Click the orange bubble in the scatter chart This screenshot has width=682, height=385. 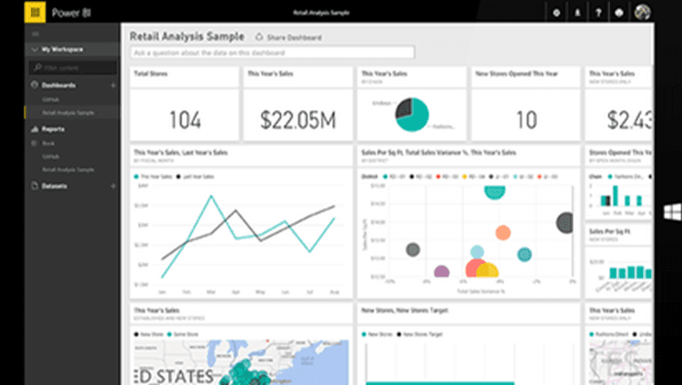(x=503, y=233)
